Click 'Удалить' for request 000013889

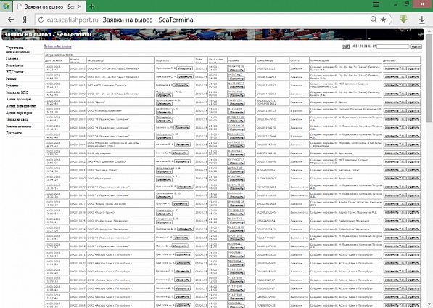[413, 102]
